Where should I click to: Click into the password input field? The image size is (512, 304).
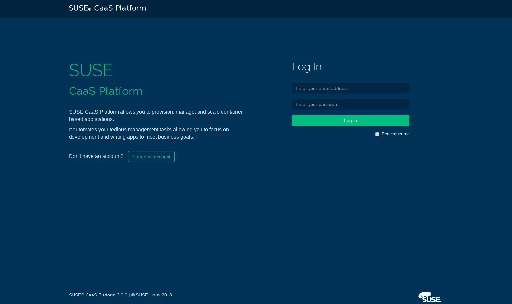[350, 104]
